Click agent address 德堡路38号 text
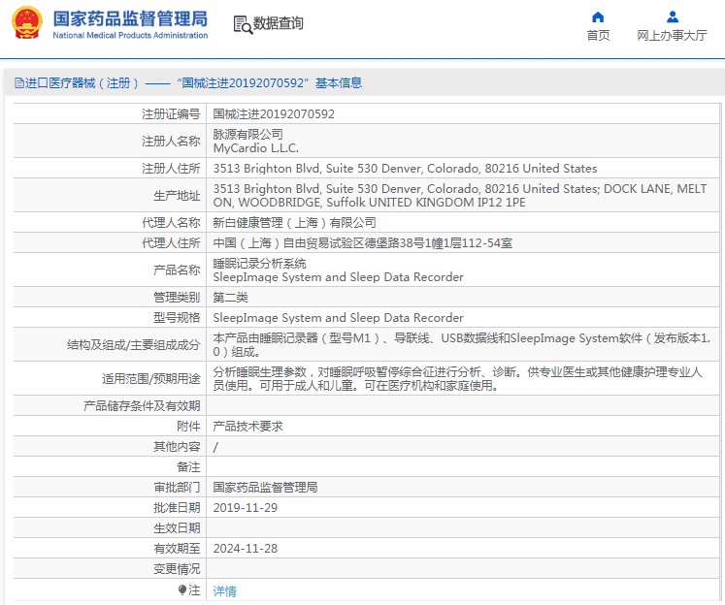725x605 pixels. point(363,243)
